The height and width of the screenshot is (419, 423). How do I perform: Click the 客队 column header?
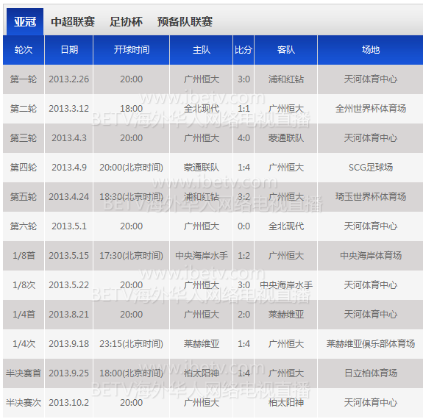286,50
